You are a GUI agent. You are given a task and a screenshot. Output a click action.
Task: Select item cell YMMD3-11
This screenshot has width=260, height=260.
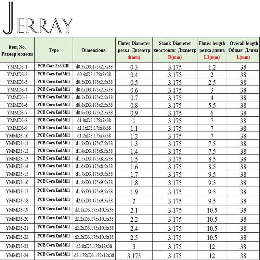[17, 143]
